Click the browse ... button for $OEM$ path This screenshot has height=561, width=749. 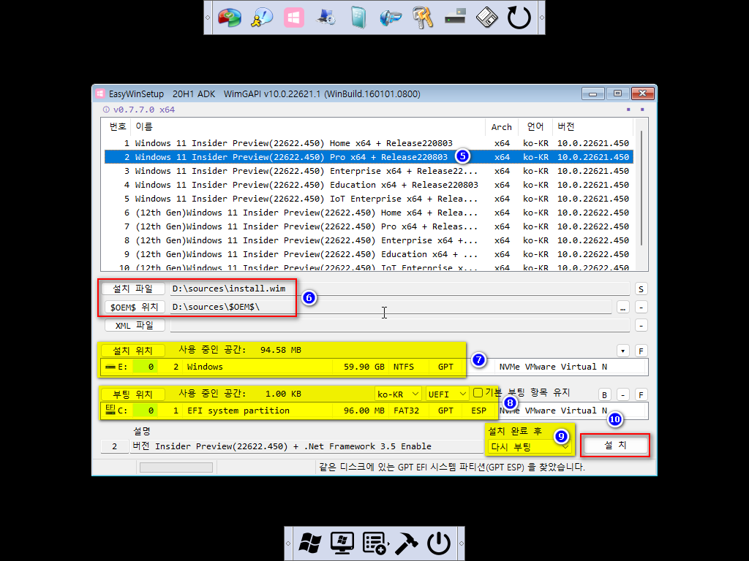622,308
